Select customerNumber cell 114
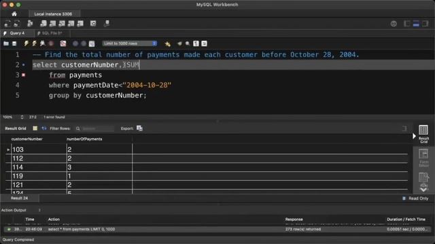Image resolution: width=435 pixels, height=244 pixels. coord(39,167)
